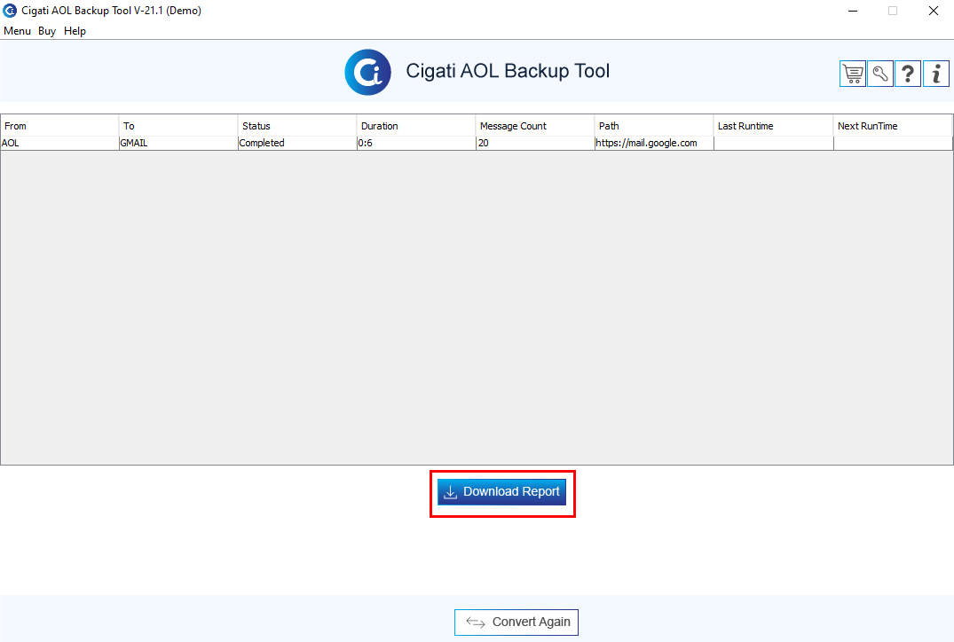Select the AOL cell in From column

click(59, 143)
